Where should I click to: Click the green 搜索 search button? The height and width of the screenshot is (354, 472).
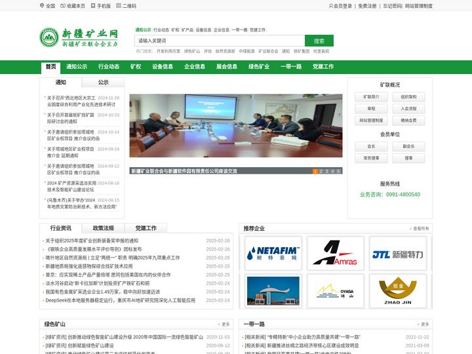point(319,41)
